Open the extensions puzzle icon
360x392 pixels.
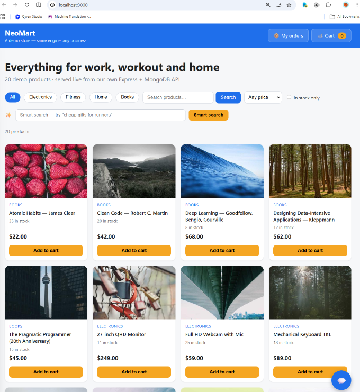328,5
